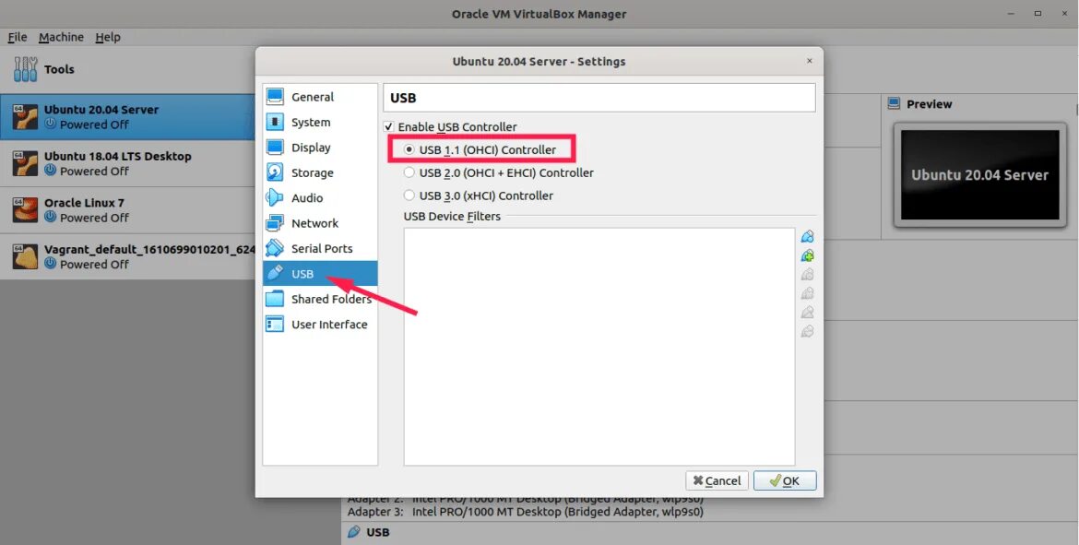Open the Serial Ports settings category
Image resolution: width=1079 pixels, height=545 pixels.
tap(320, 248)
